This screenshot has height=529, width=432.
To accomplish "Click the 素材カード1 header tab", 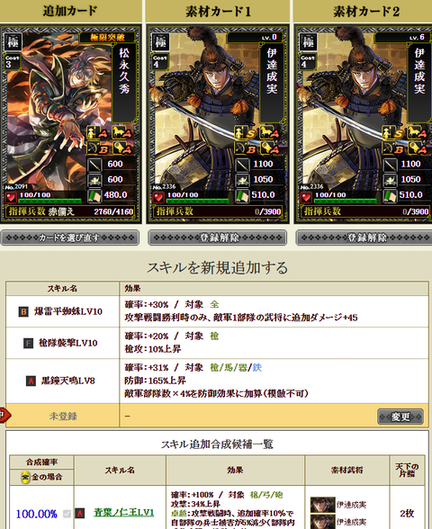I will click(x=218, y=11).
